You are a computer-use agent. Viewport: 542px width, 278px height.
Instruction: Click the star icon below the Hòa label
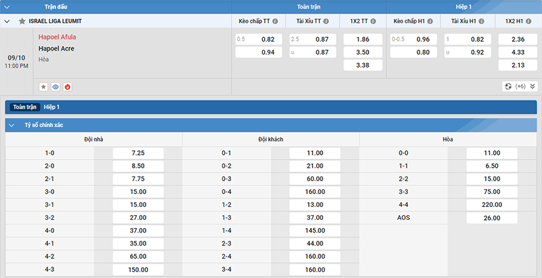click(x=43, y=87)
